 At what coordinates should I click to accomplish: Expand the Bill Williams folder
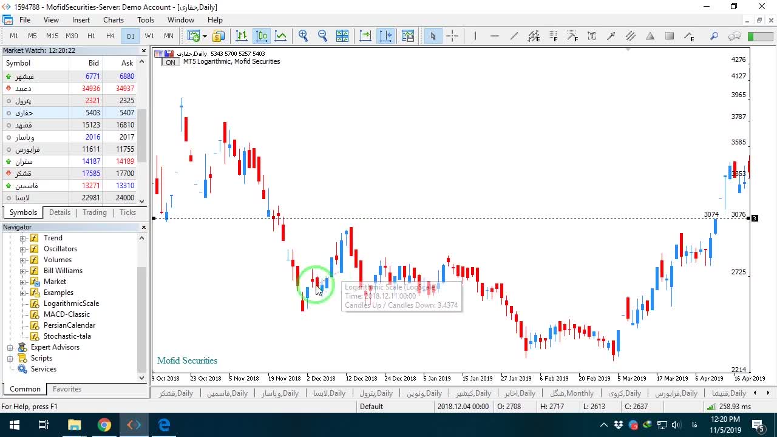pos(23,271)
